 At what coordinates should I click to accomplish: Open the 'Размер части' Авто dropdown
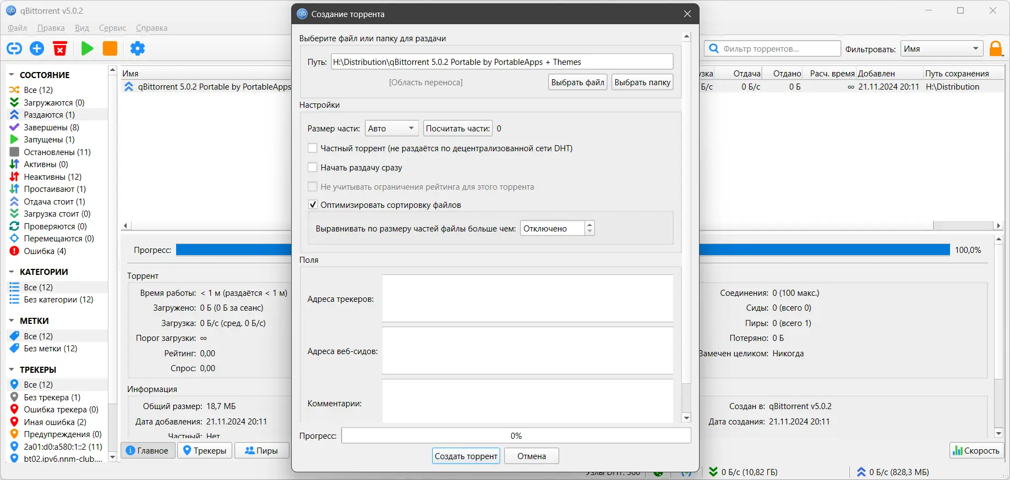(x=391, y=128)
